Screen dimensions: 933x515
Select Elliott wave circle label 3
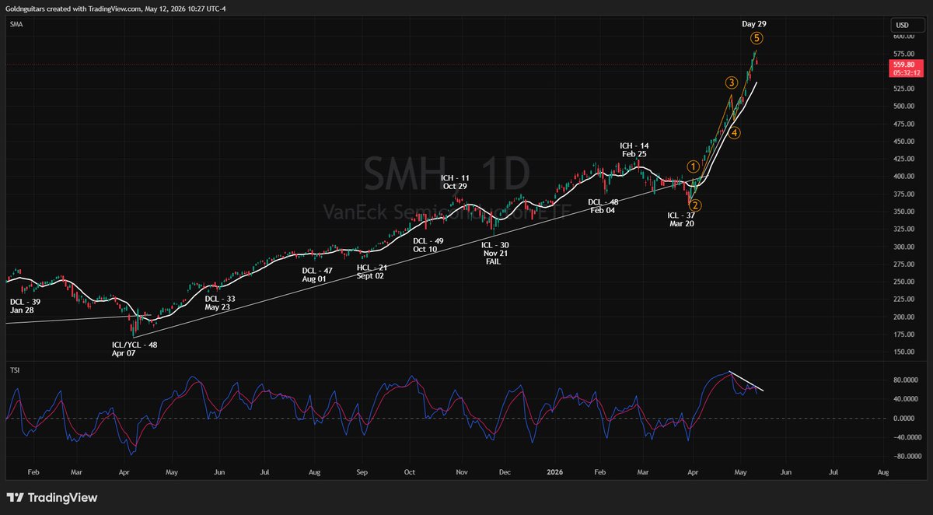731,82
